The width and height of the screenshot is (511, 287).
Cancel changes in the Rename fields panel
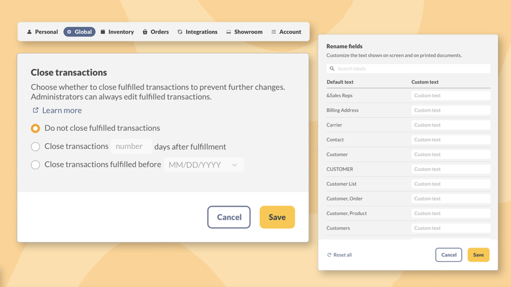pos(449,254)
